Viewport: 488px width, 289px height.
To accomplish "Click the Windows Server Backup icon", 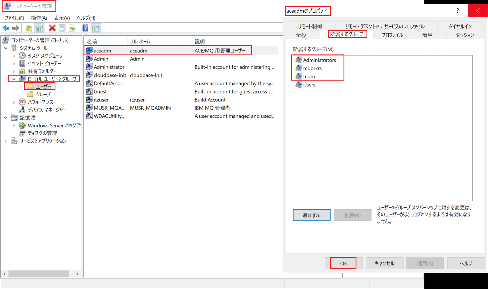I will coord(22,125).
